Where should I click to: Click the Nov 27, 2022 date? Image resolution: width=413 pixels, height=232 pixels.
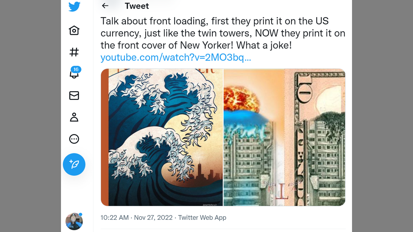coord(153,217)
